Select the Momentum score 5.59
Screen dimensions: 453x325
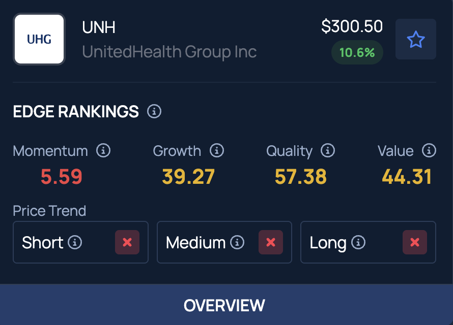[x=62, y=177]
